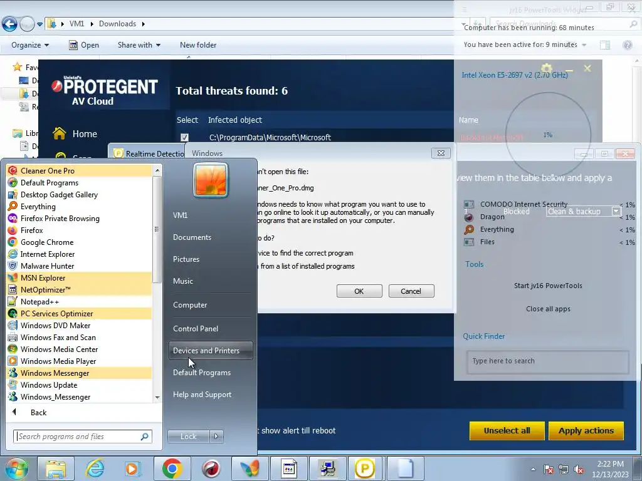This screenshot has height=481, width=642.
Task: Go to Protegent Home section
Action: coord(76,134)
